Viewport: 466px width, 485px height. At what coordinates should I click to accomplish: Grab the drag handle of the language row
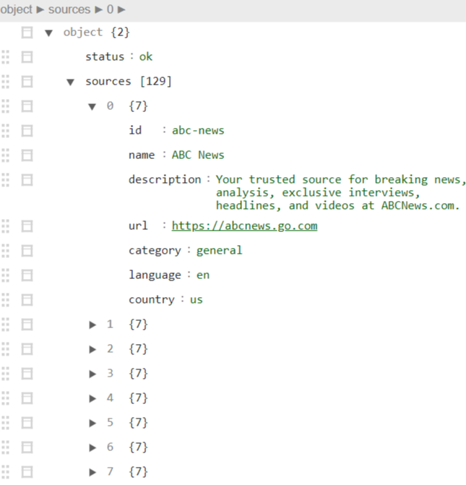click(6, 275)
